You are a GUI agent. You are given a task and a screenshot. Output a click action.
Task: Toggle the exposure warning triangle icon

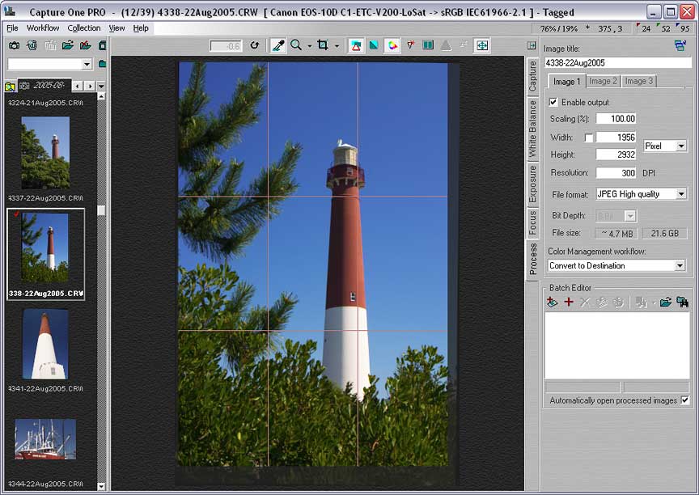point(356,45)
